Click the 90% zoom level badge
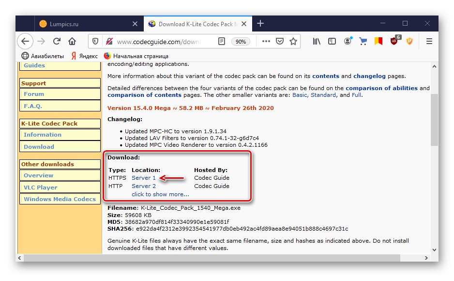 241,42
